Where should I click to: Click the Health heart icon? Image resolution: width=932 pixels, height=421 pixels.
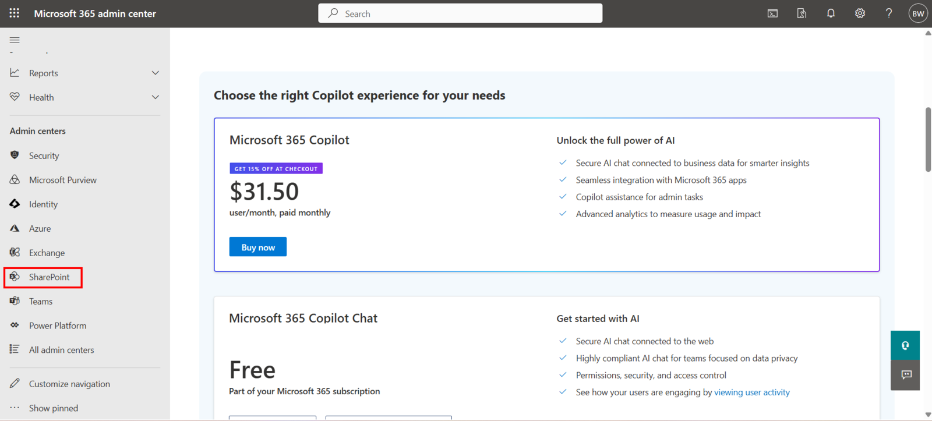[x=15, y=97]
